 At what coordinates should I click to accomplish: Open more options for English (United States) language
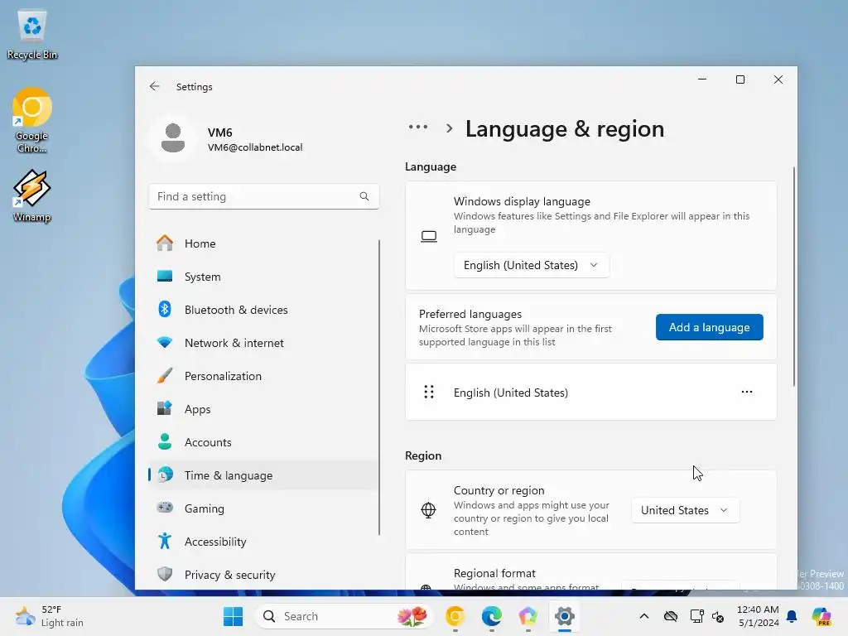pyautogui.click(x=746, y=392)
